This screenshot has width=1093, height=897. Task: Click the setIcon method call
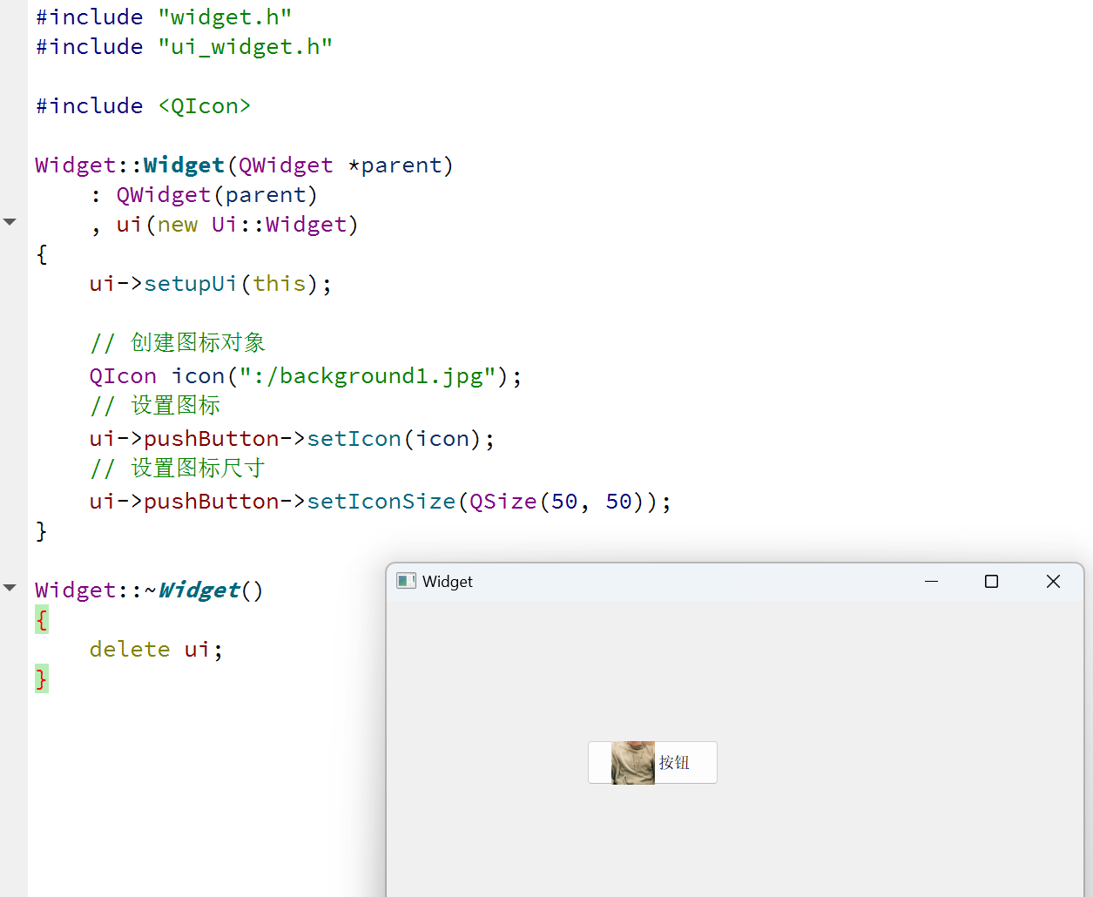(354, 439)
